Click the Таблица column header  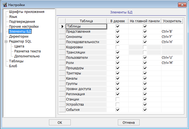[x=86, y=21]
